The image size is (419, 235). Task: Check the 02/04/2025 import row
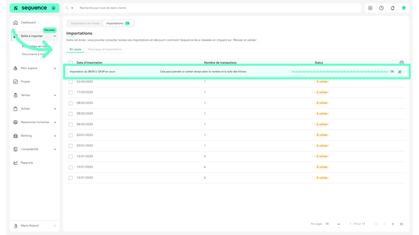pyautogui.click(x=71, y=82)
